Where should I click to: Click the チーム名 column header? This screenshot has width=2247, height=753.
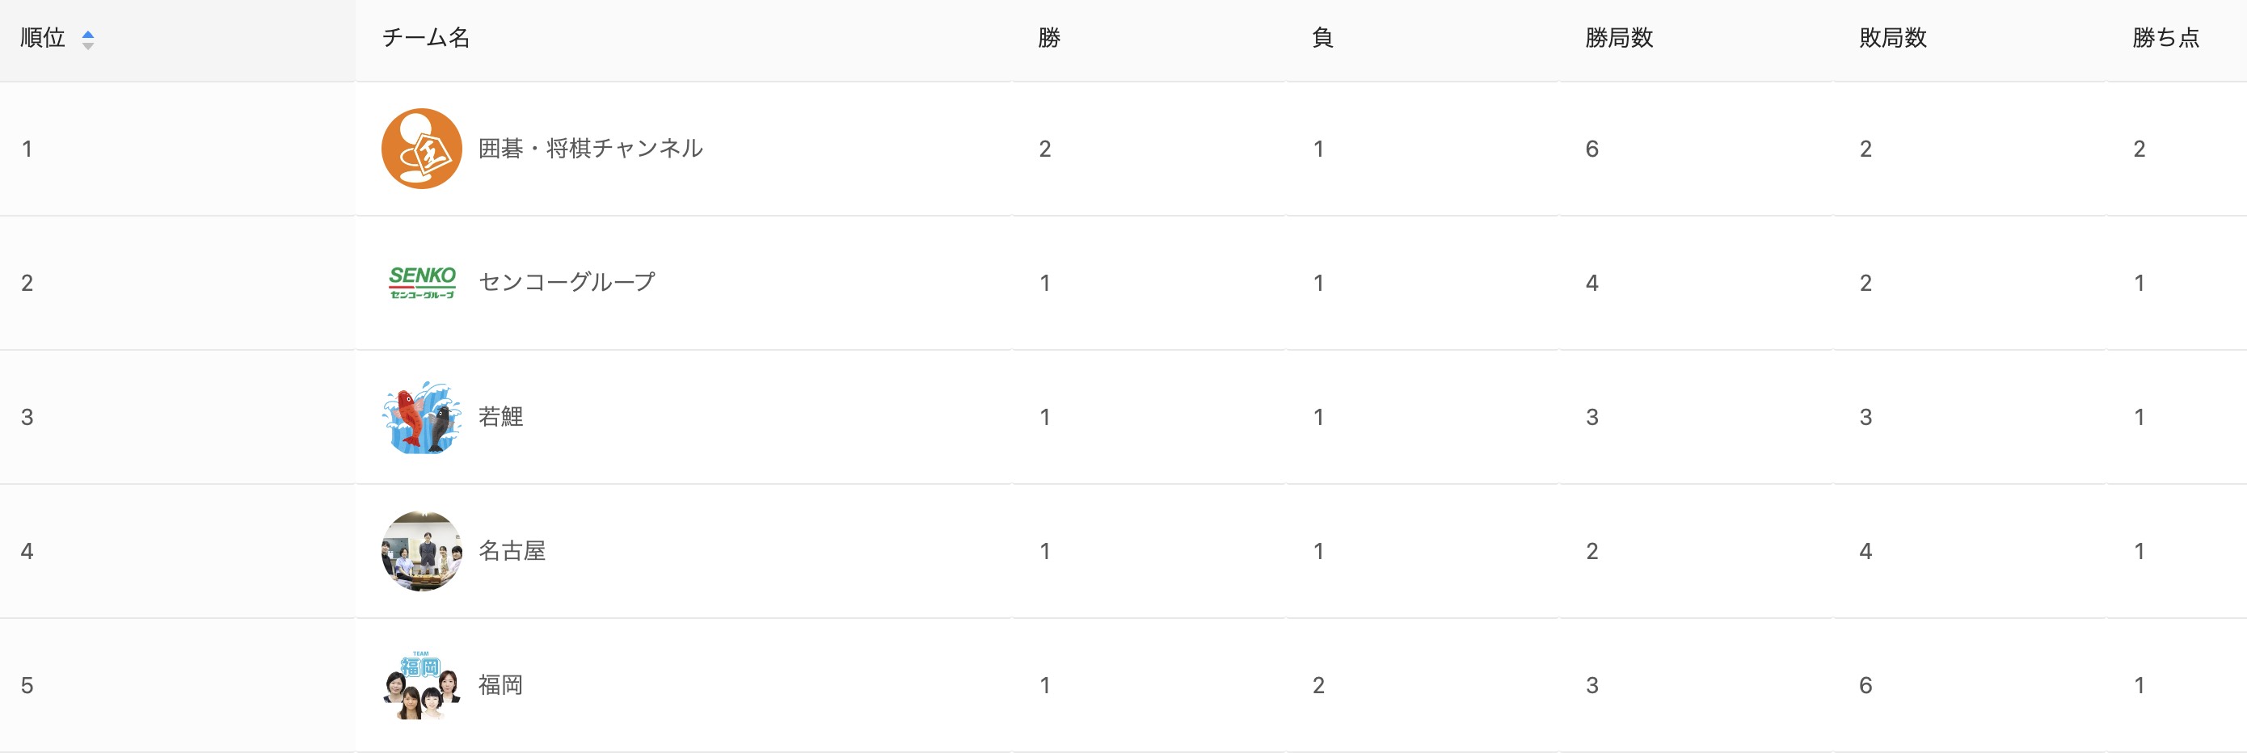pos(426,38)
